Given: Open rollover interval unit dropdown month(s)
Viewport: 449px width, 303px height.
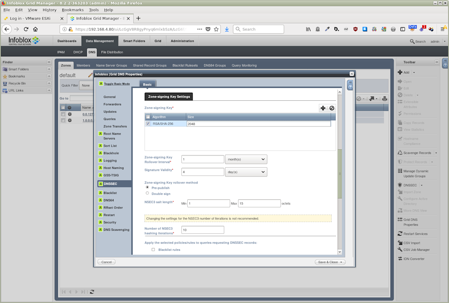Looking at the screenshot, I should point(246,159).
